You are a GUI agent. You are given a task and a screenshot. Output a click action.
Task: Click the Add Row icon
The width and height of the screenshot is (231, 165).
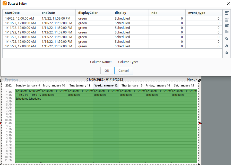coord(227,13)
